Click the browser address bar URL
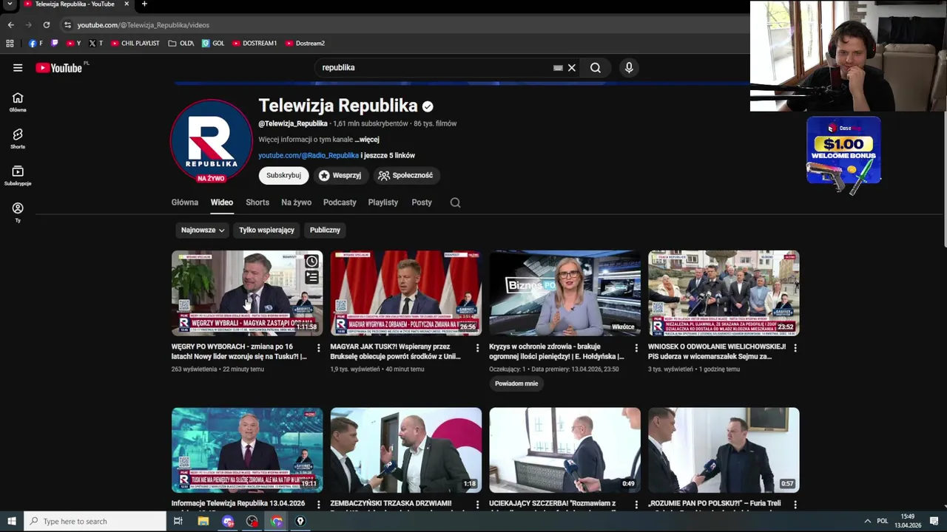 click(x=144, y=25)
